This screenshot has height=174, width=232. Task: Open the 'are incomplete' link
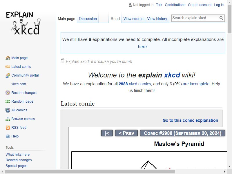coord(196,84)
